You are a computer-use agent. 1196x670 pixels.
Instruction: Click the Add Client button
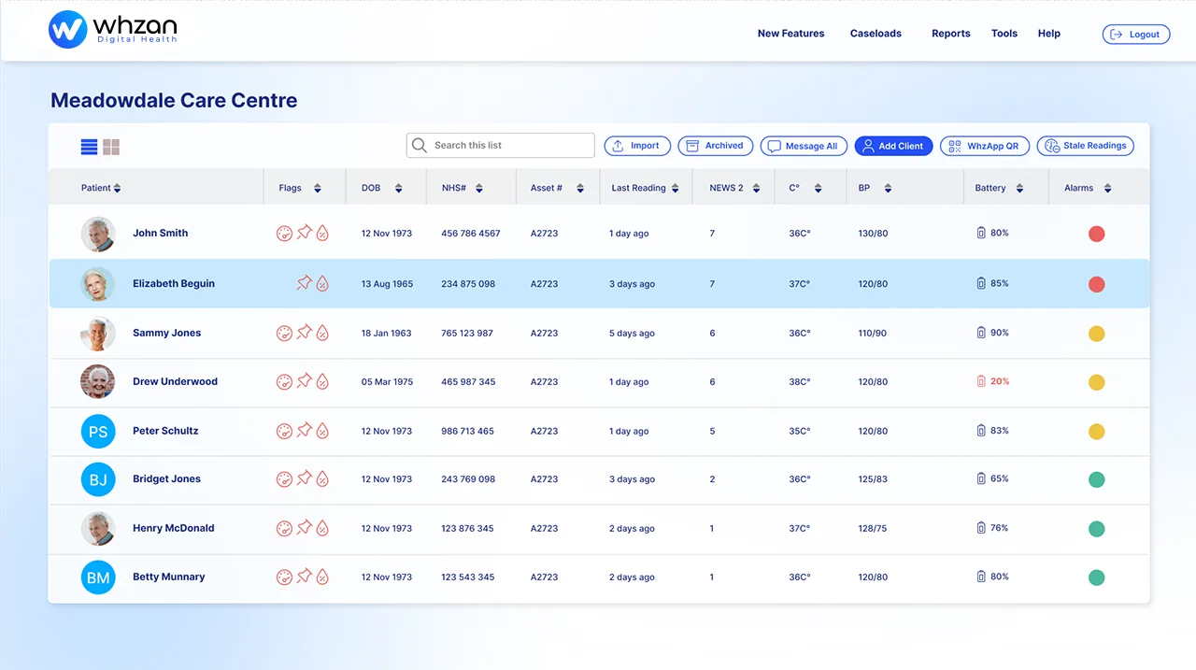892,146
